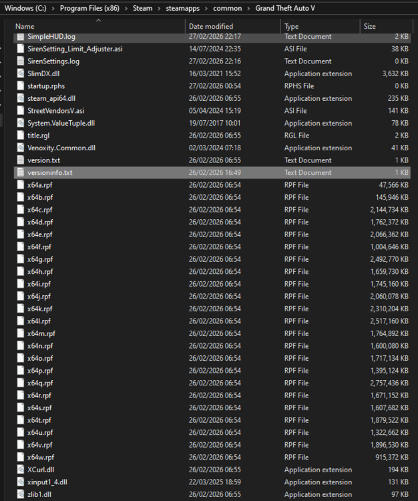Click the SlimDX.dll file icon
Image resolution: width=418 pixels, height=501 pixels.
(21, 73)
